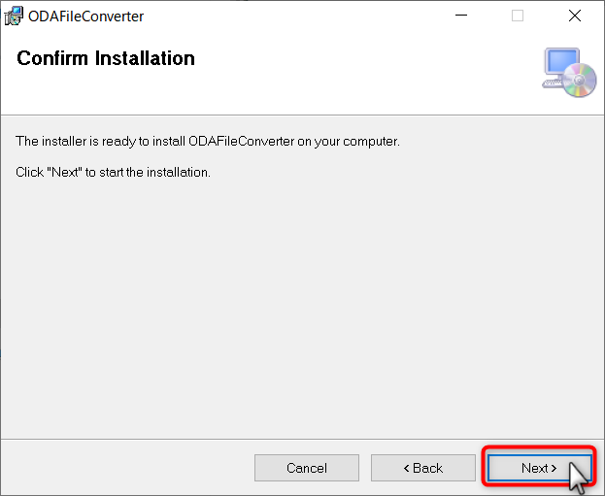Screen dimensions: 605x496
Task: Minimize the ODAFileConverter installer window
Action: click(x=461, y=16)
